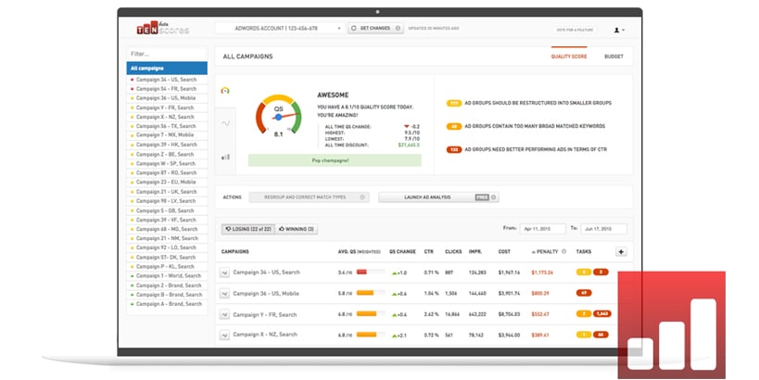Select Campaign 56 - TX, Search in sidebar
The image size is (759, 380).
pos(167,126)
